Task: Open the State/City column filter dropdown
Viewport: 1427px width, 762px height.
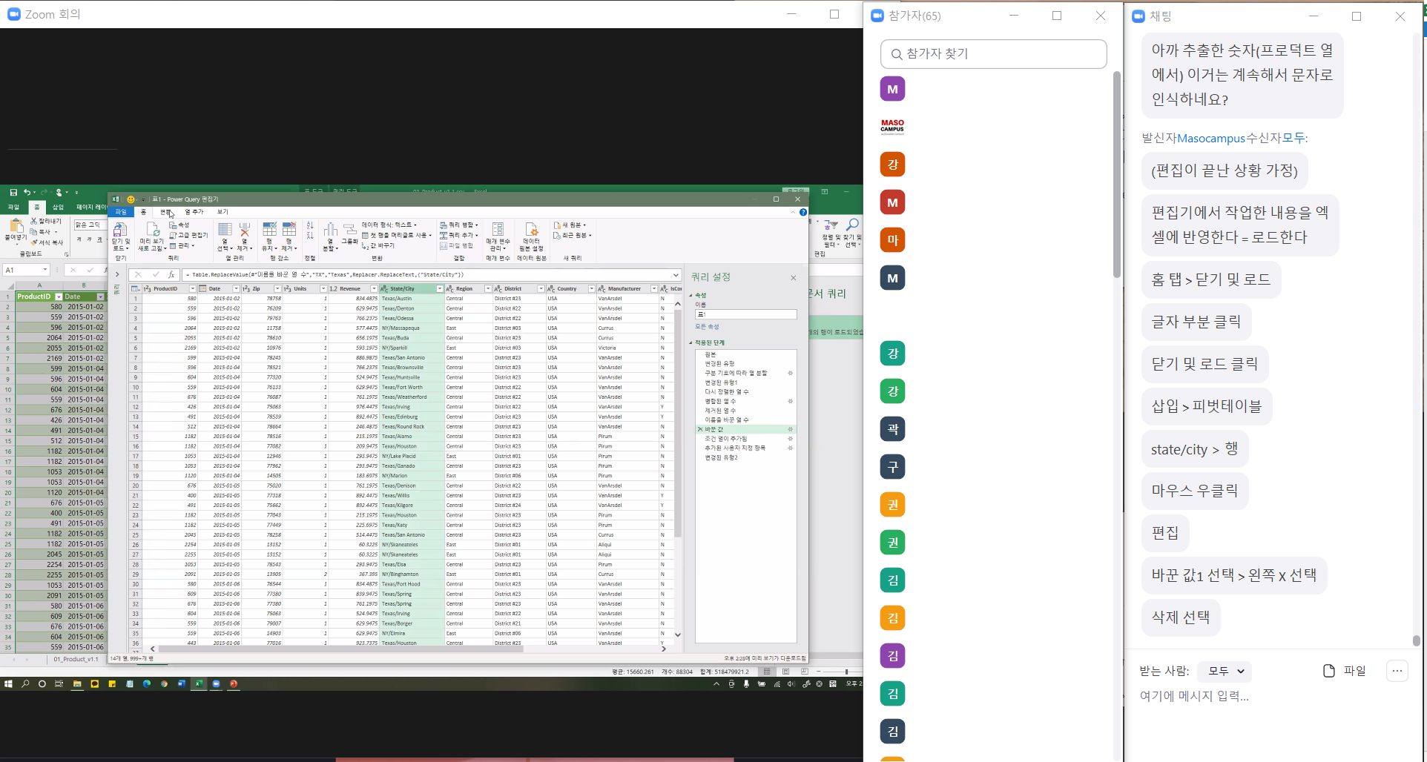Action: point(439,289)
